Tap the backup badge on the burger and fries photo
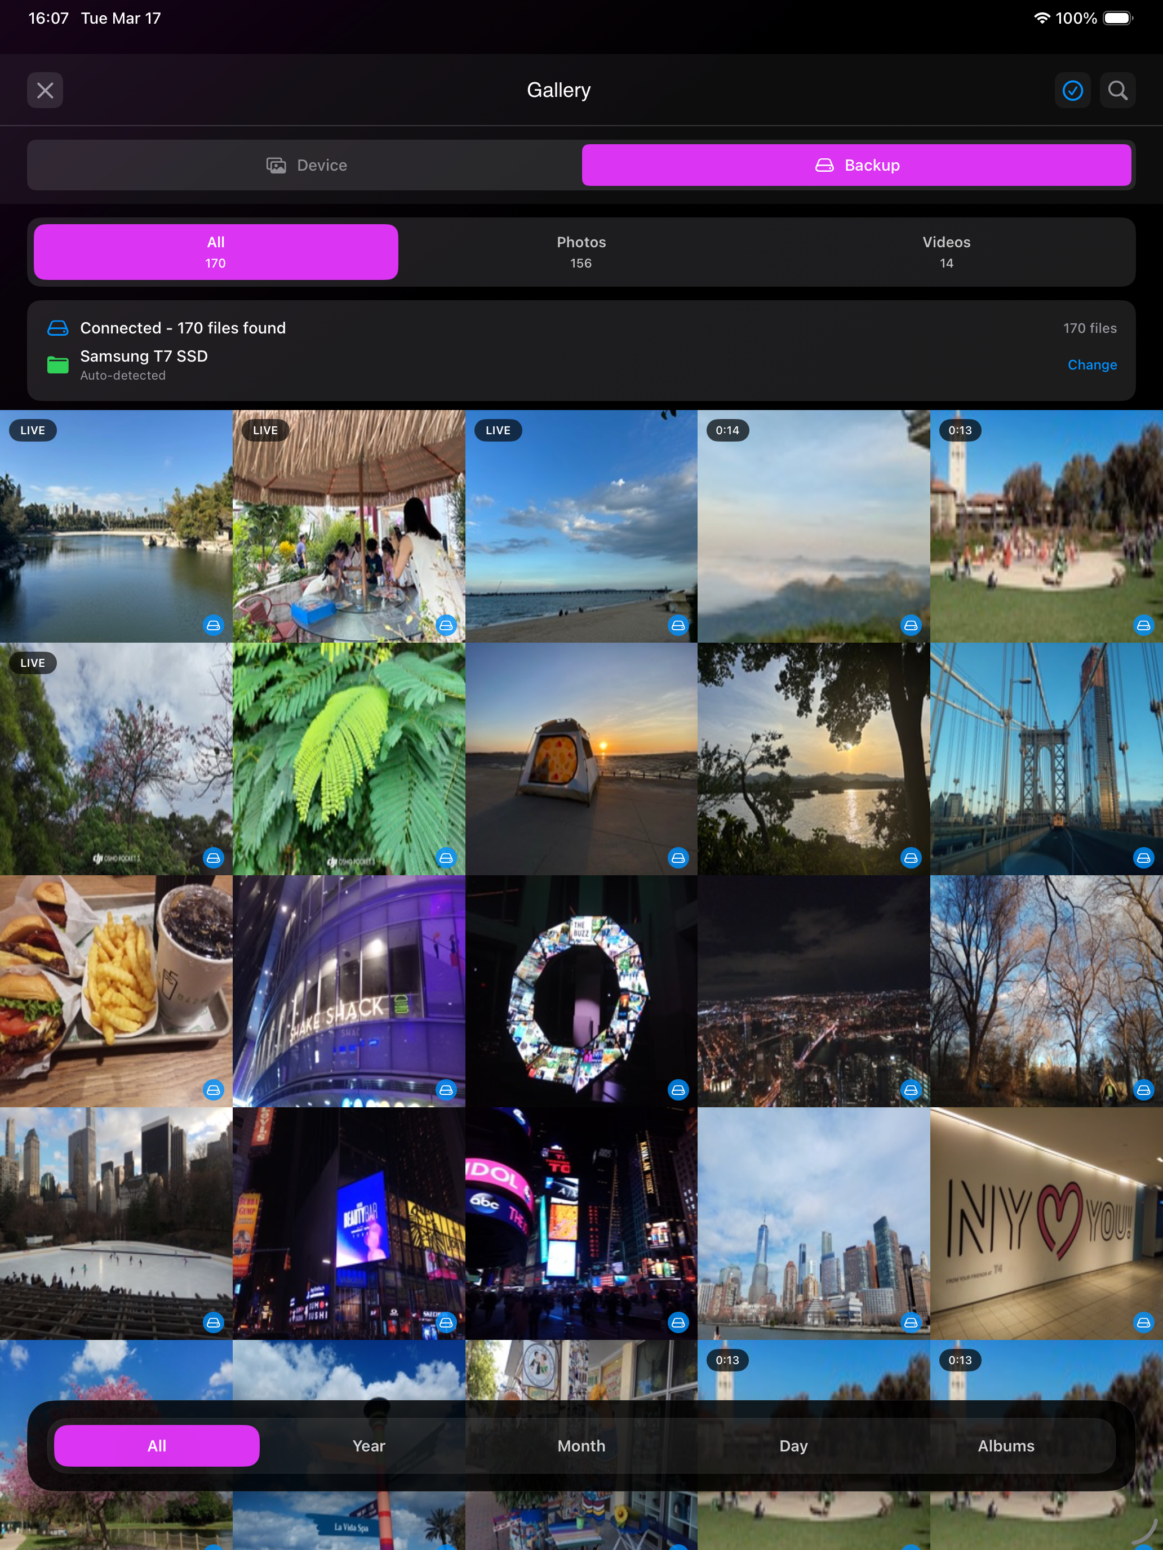 (x=213, y=1090)
